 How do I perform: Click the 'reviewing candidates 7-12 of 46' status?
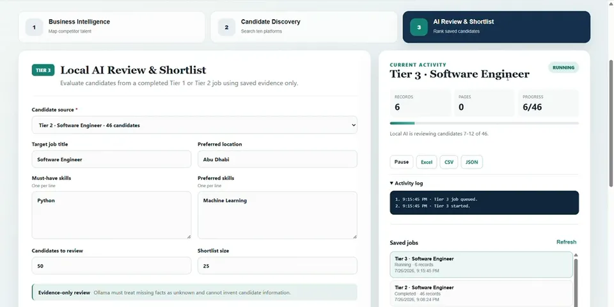click(439, 134)
